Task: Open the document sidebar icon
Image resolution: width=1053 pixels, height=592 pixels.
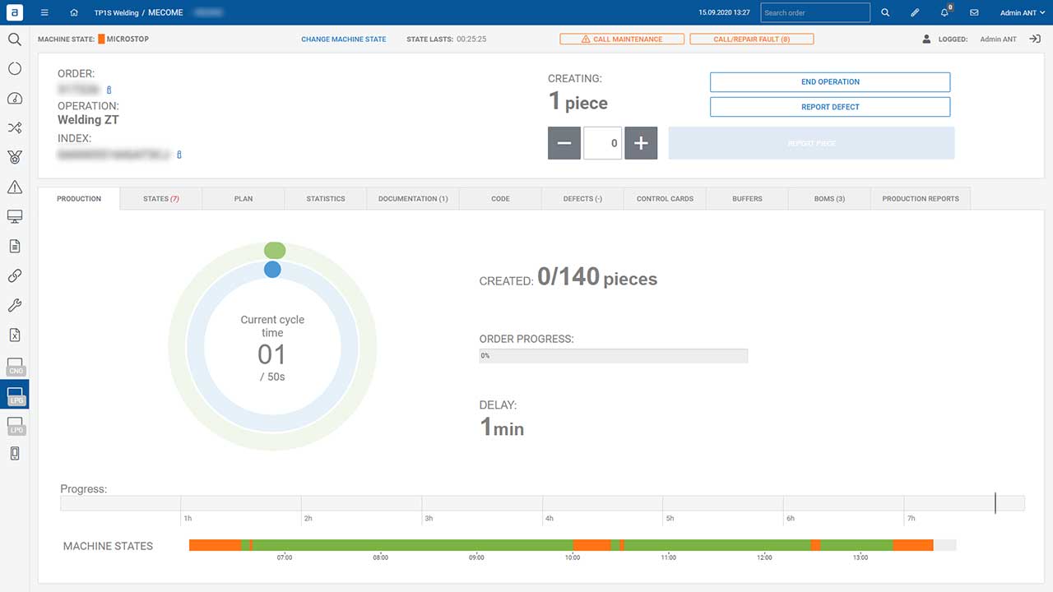Action: (x=14, y=246)
